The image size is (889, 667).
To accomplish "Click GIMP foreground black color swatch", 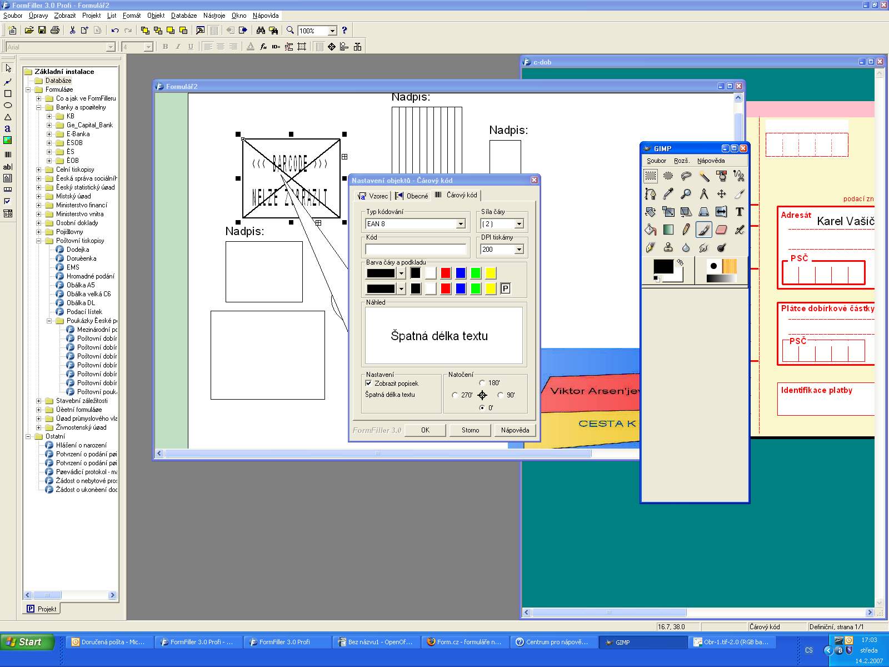I will (x=663, y=266).
